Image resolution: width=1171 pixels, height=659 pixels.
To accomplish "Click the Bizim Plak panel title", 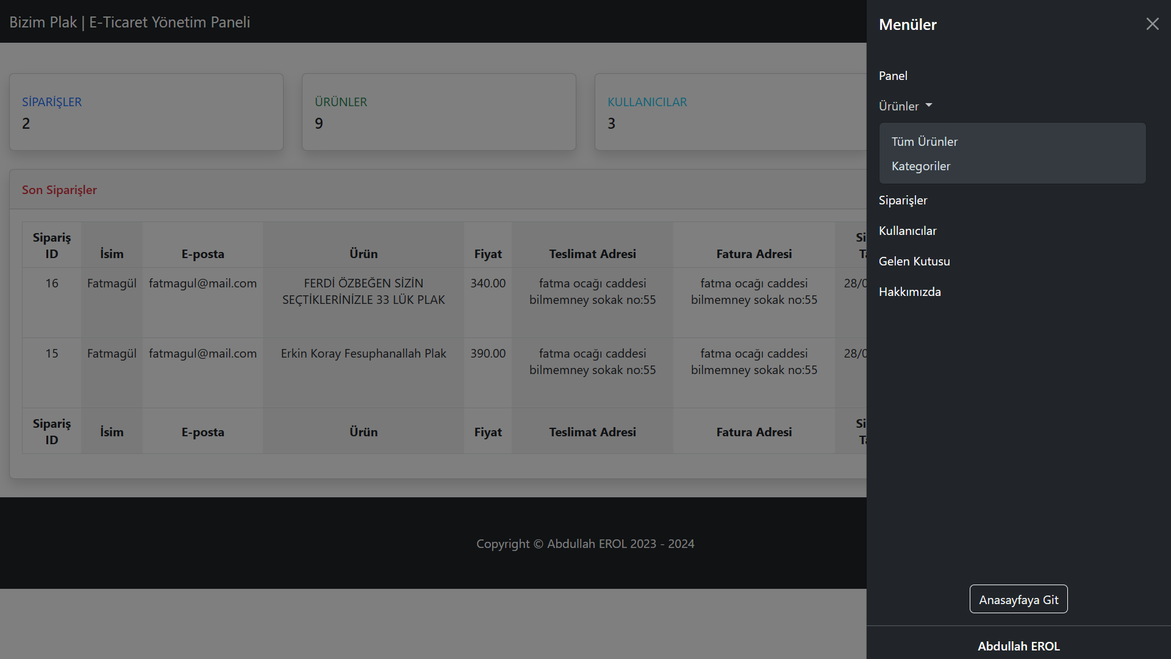I will pyautogui.click(x=129, y=22).
